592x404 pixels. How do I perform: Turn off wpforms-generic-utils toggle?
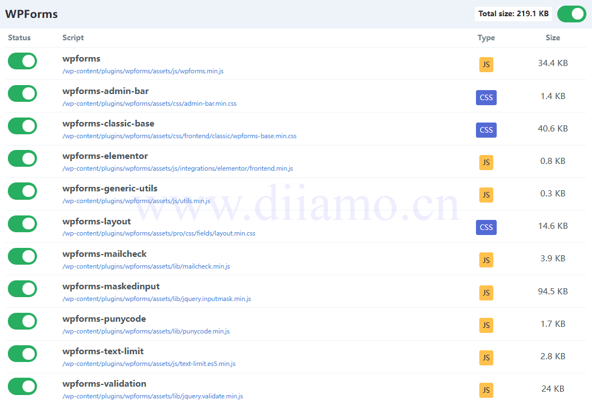[22, 191]
